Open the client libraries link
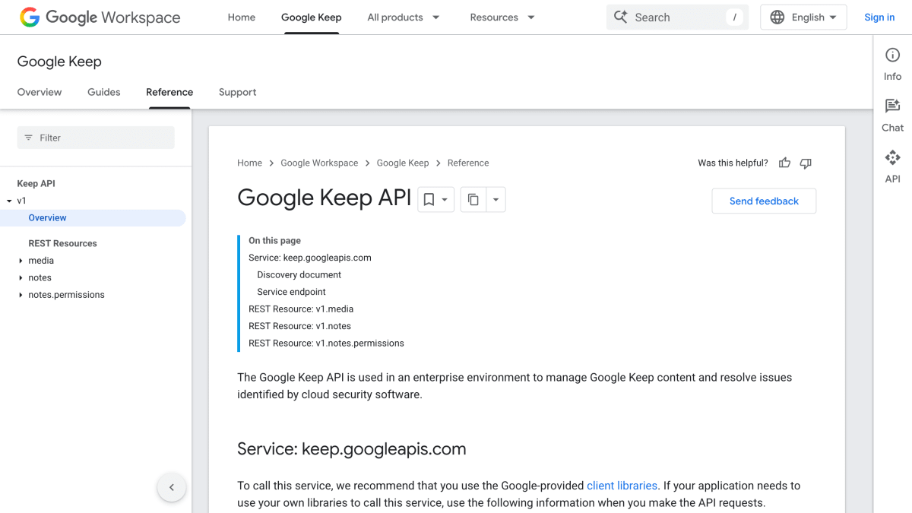Screen dimensions: 912x513 [x=622, y=485]
